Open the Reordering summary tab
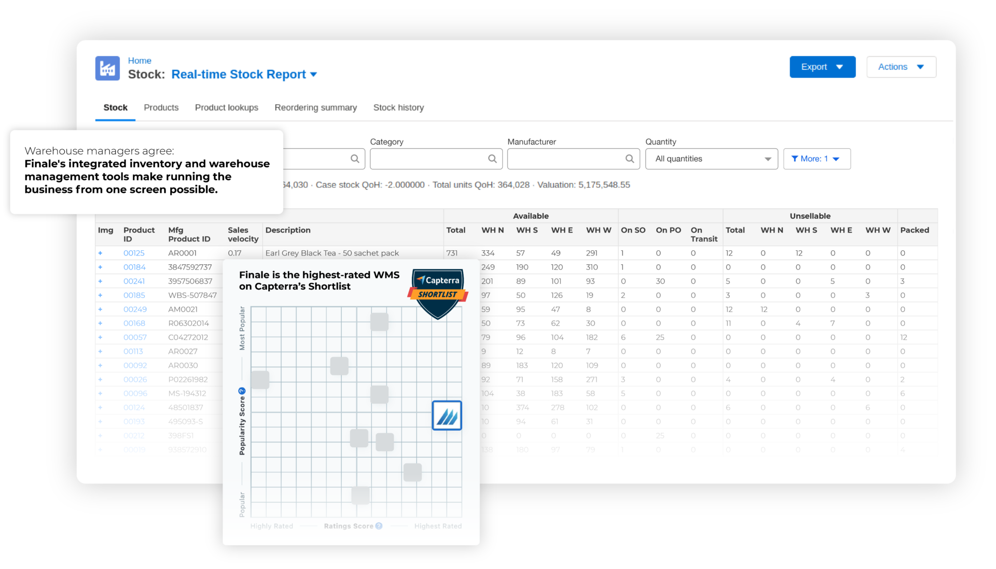The width and height of the screenshot is (996, 569). coord(316,108)
